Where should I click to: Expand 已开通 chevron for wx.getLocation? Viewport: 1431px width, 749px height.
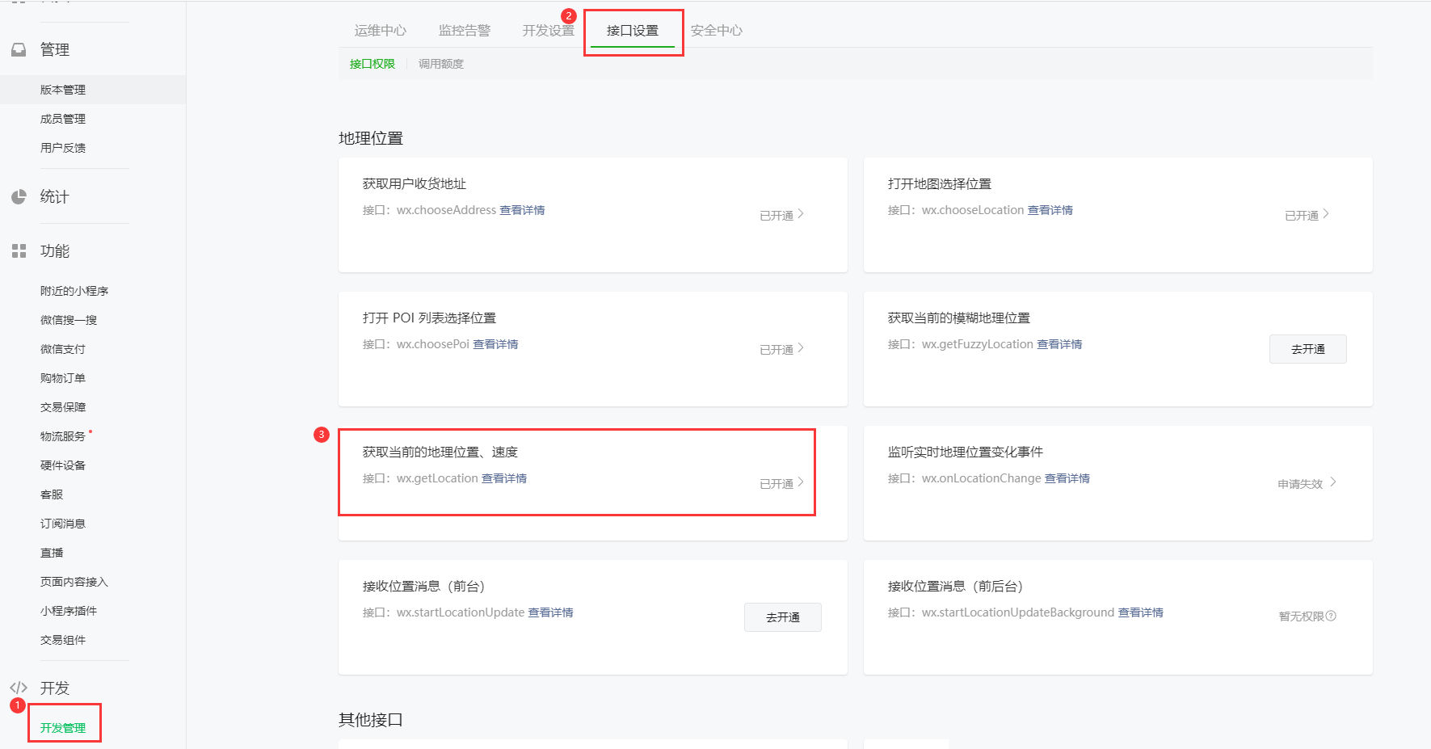[x=800, y=482]
